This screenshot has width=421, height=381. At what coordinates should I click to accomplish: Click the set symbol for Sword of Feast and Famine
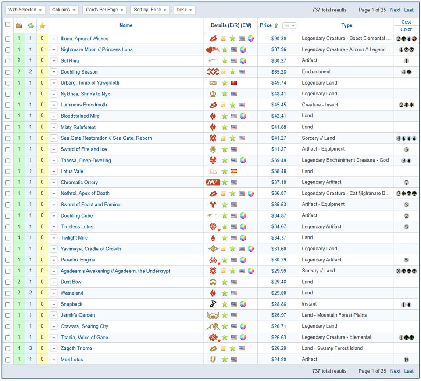(x=213, y=205)
